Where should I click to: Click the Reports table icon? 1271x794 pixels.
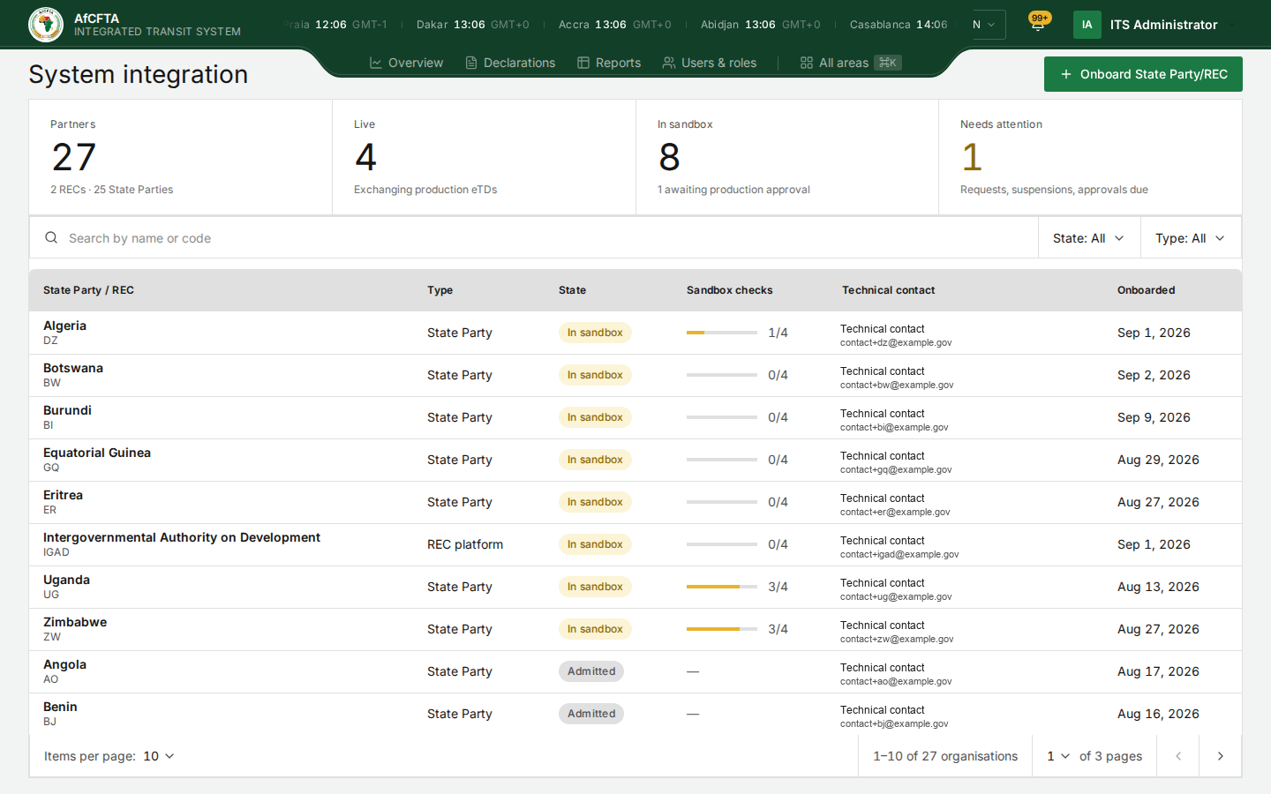tap(583, 63)
